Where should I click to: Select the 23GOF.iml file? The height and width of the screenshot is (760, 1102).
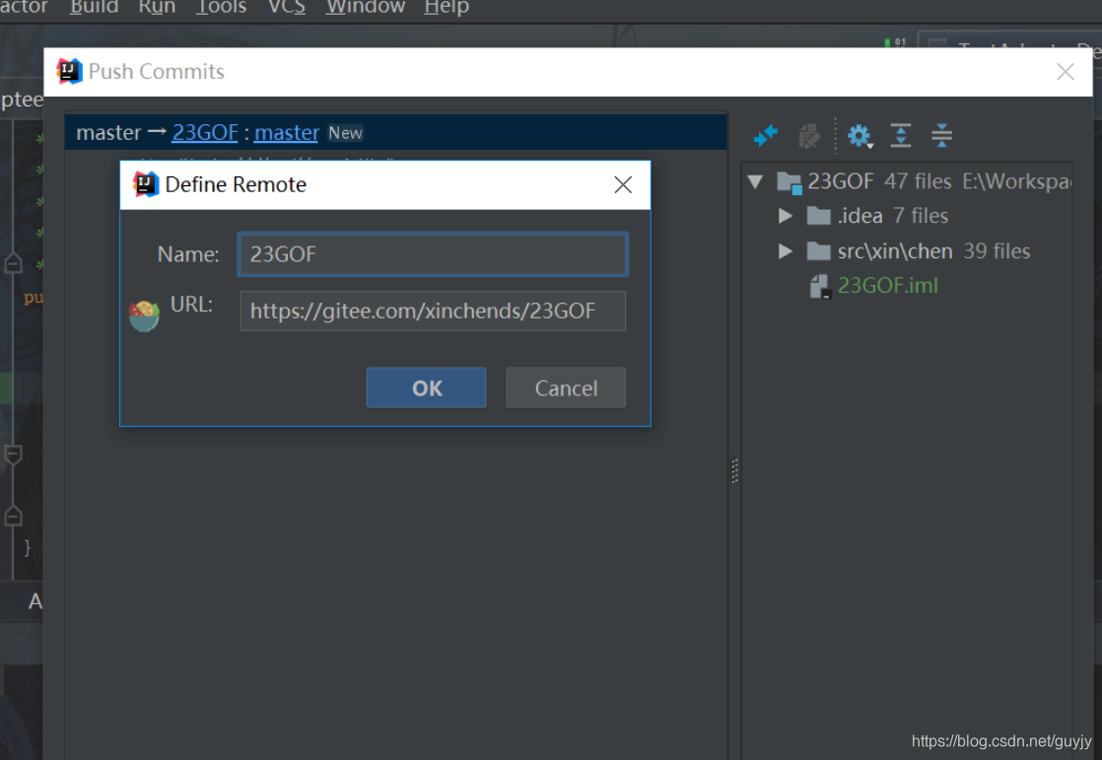[888, 286]
